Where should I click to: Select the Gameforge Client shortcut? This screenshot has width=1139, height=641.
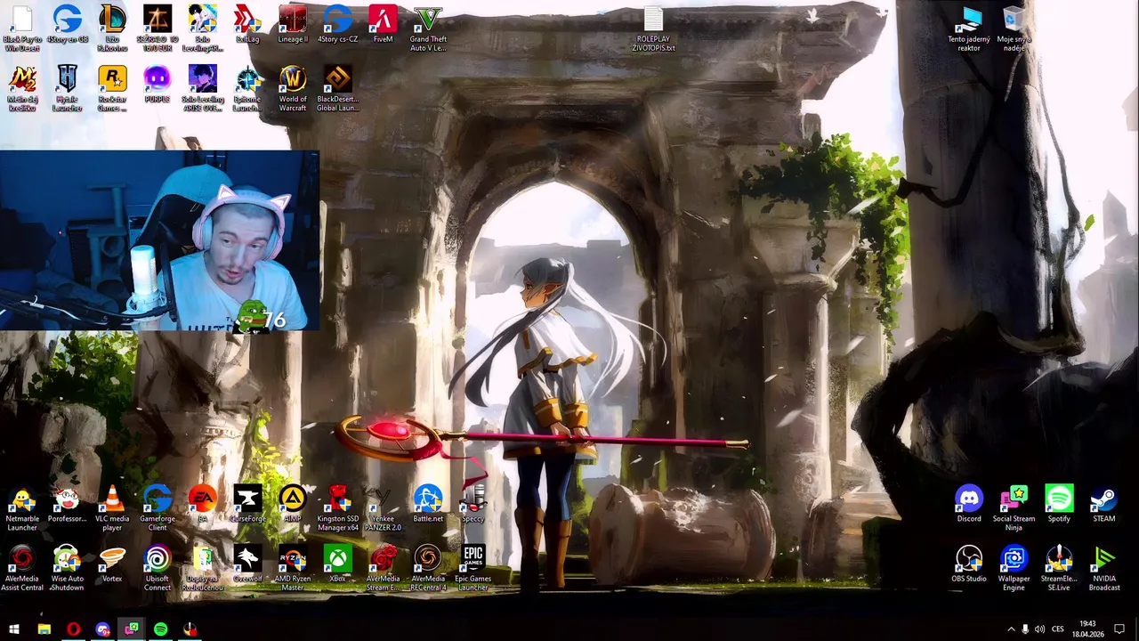coord(158,509)
